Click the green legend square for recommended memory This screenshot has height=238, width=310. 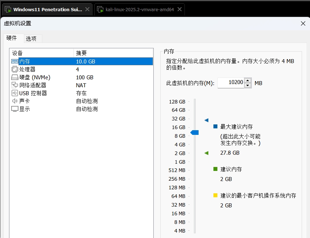(x=216, y=169)
